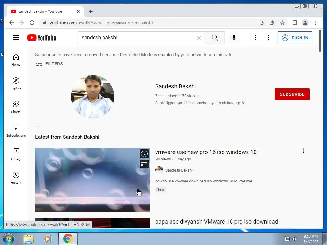
Task: Go to YouTube homepage via logo
Action: click(42, 38)
